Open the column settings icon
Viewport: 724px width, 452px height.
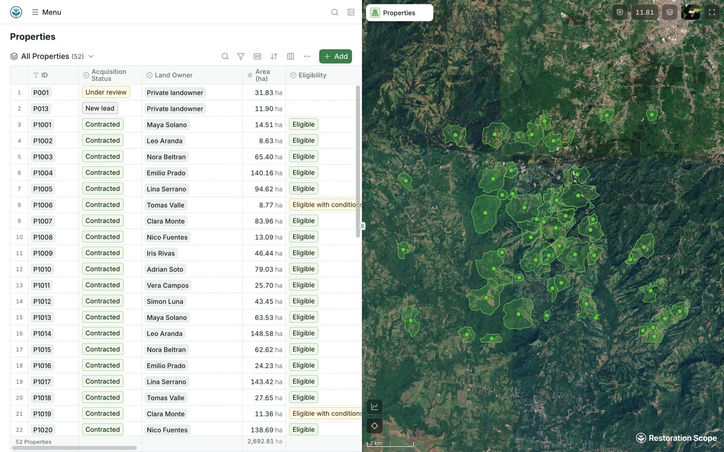point(291,56)
